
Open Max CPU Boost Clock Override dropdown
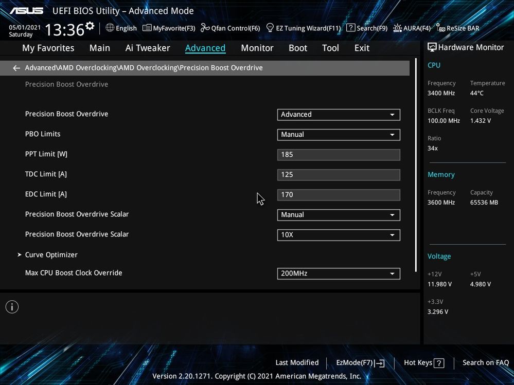pyautogui.click(x=339, y=273)
